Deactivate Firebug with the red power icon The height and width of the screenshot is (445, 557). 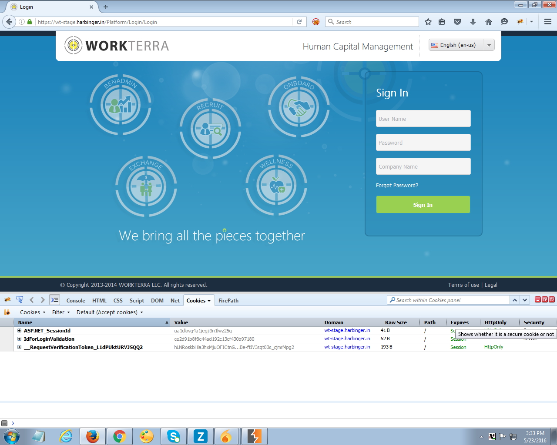pyautogui.click(x=552, y=299)
